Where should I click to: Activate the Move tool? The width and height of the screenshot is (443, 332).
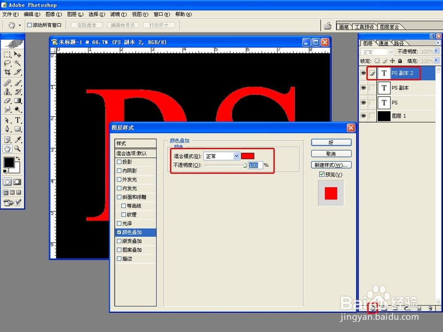[17, 53]
